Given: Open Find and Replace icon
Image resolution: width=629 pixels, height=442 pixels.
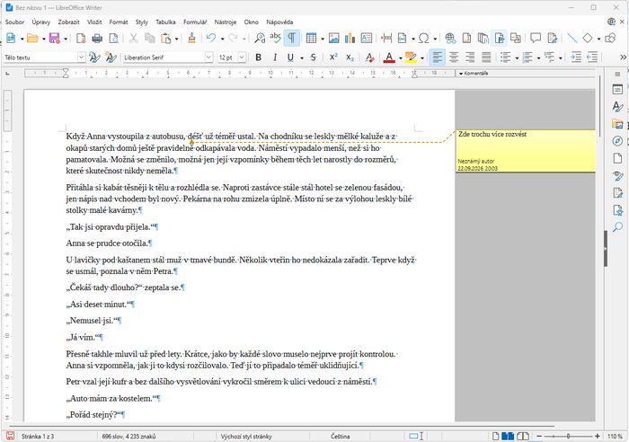Looking at the screenshot, I should coord(260,38).
